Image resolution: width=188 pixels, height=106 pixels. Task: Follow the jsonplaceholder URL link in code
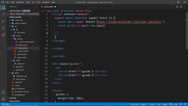pyautogui.click(x=129, y=22)
